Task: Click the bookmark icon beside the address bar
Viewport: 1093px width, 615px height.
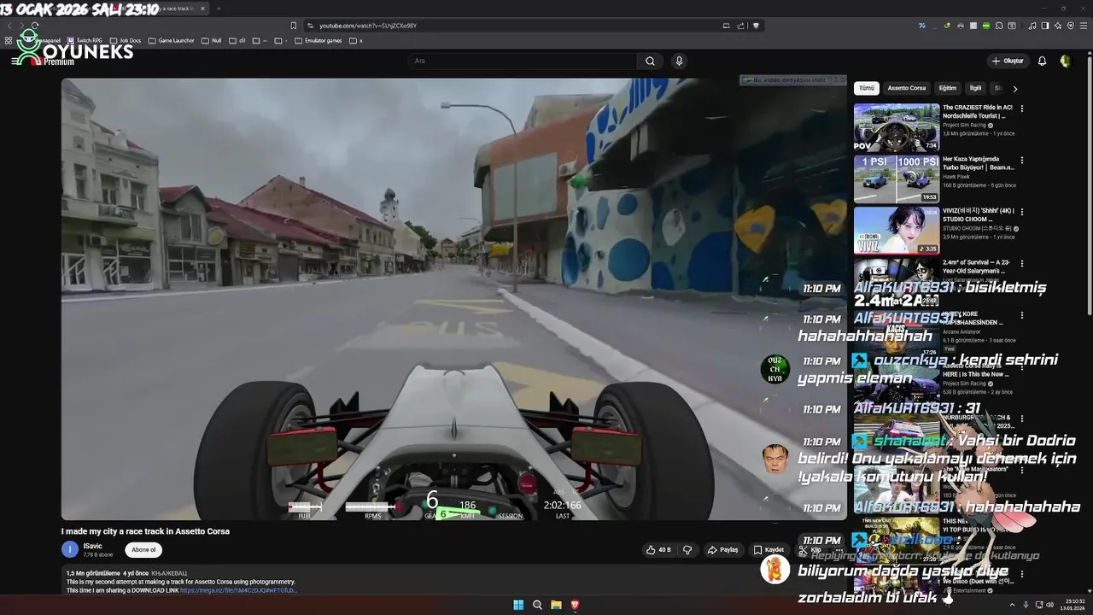Action: point(293,26)
